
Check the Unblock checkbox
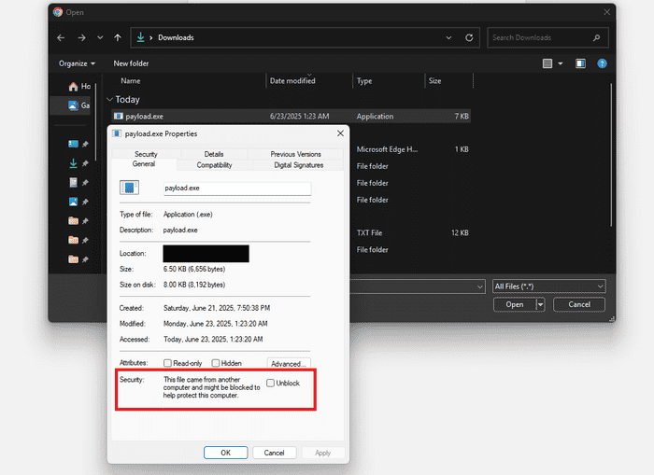pos(270,383)
